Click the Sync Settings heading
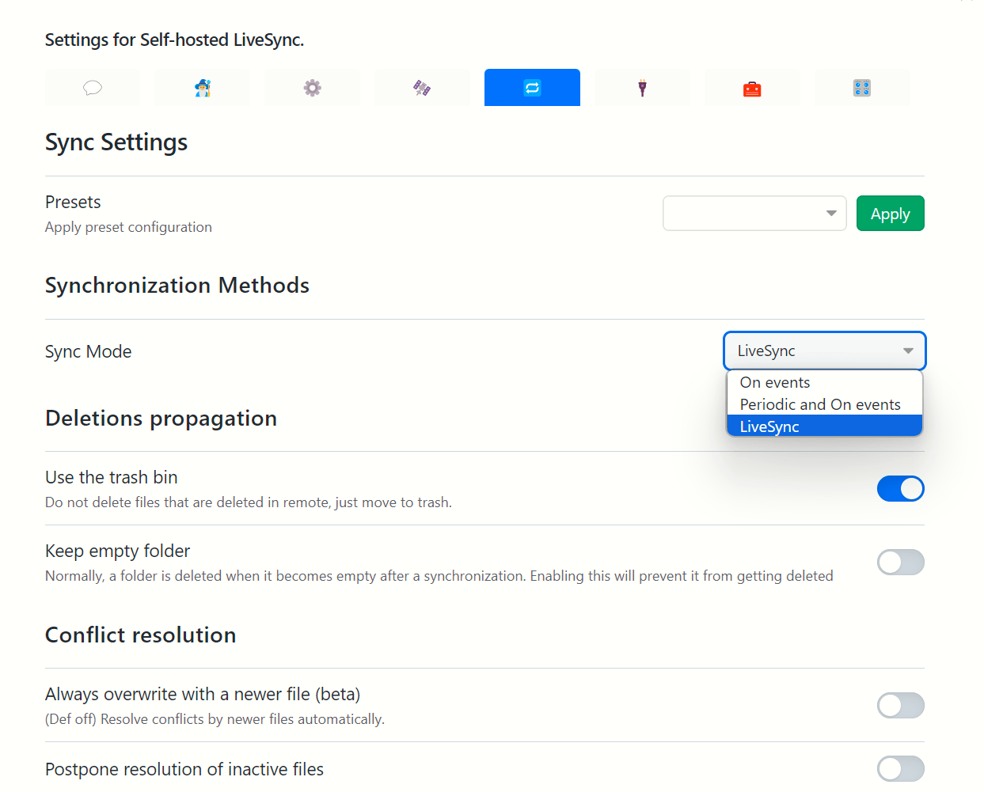 coord(116,142)
